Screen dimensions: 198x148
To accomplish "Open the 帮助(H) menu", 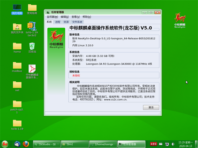I will tap(87, 17).
